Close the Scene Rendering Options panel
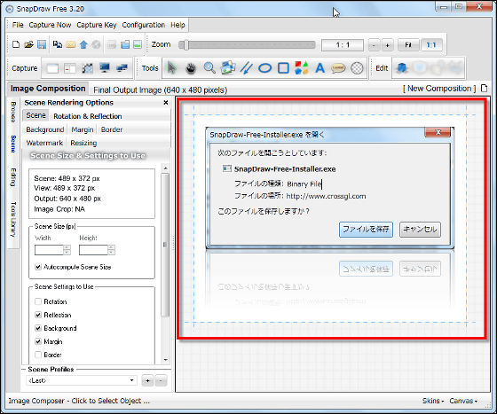The height and width of the screenshot is (414, 497). pos(165,102)
